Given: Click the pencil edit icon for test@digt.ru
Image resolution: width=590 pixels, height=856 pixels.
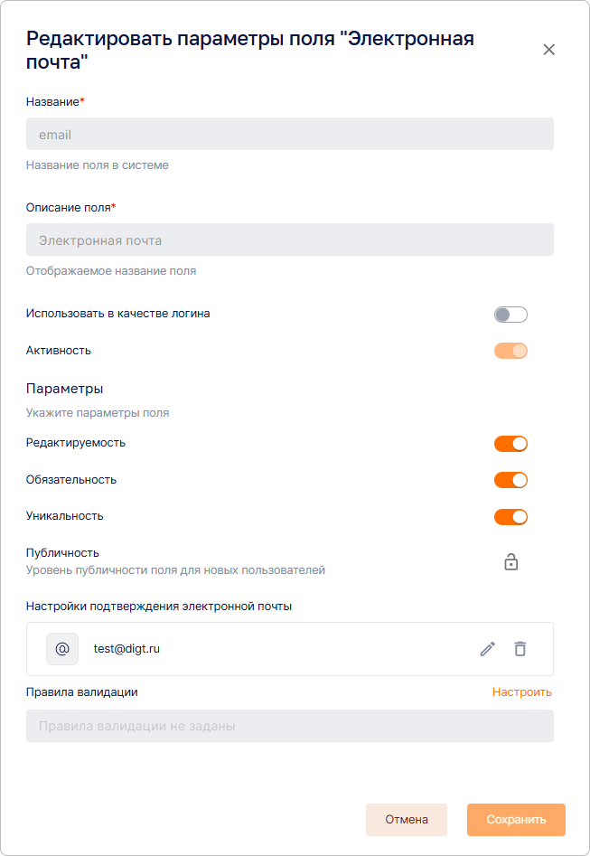Looking at the screenshot, I should tap(488, 649).
